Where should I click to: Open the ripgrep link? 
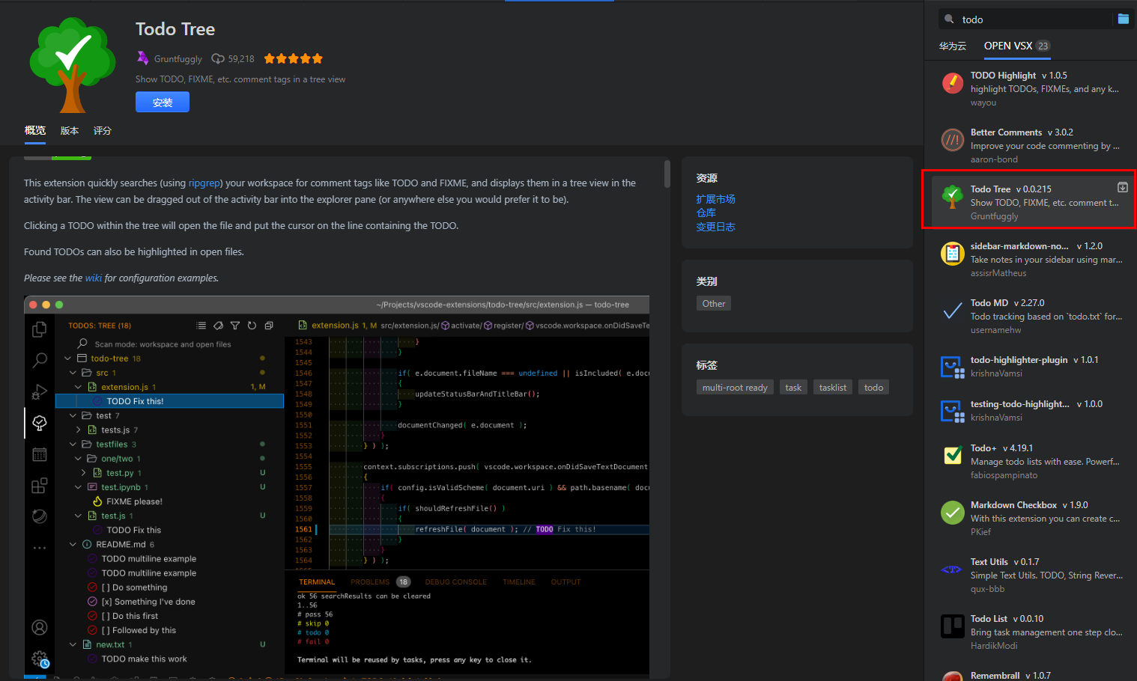click(204, 183)
